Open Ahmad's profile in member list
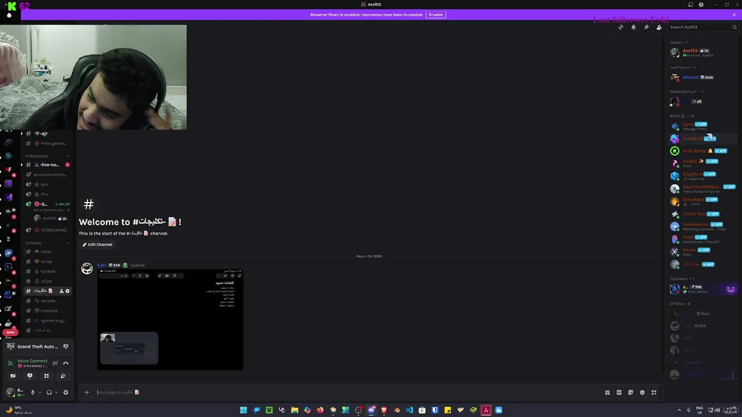Screen dimensions: 742x417 coord(703,78)
